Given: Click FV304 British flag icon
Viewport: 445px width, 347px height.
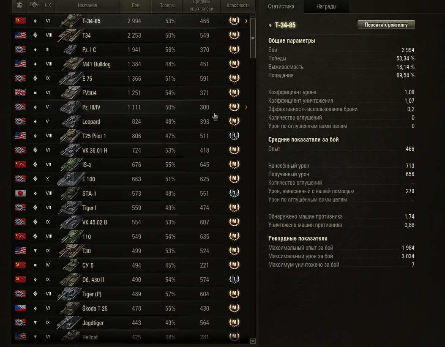Looking at the screenshot, I should pyautogui.click(x=20, y=93).
